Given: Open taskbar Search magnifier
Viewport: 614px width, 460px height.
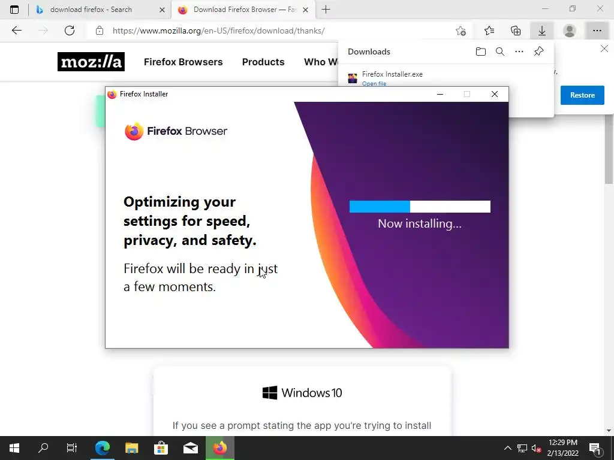Looking at the screenshot, I should coord(43,448).
